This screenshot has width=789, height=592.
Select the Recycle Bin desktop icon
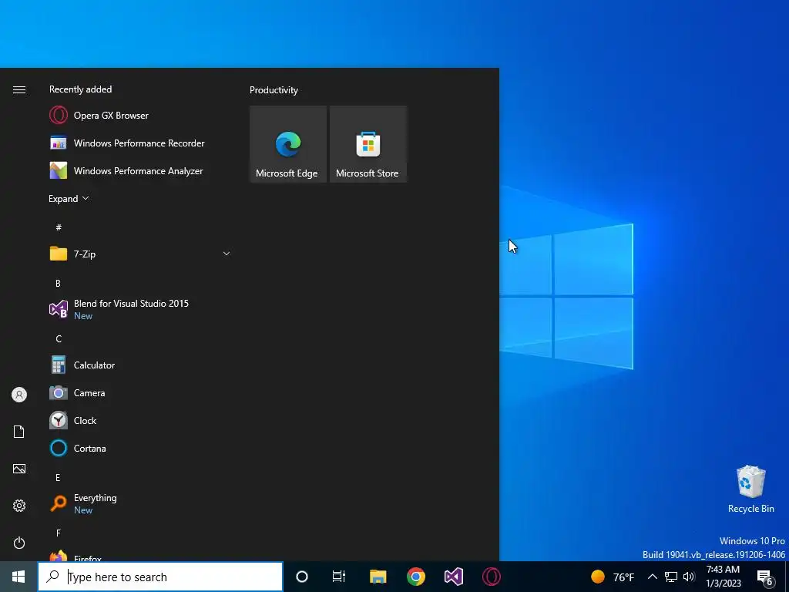(x=750, y=489)
